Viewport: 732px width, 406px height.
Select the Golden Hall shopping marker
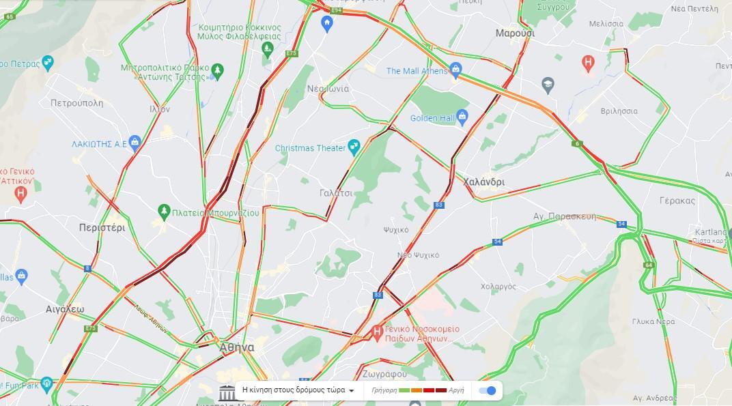pyautogui.click(x=462, y=117)
